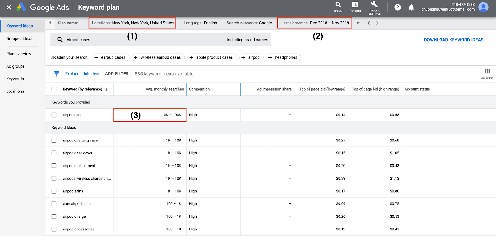Open Tools & Settings wrench icon
The width and height of the screenshot is (496, 236).
(x=374, y=7)
